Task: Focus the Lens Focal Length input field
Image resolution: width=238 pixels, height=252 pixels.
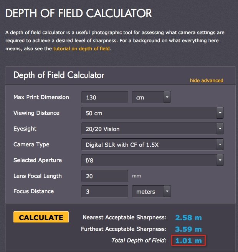Action: 104,176
